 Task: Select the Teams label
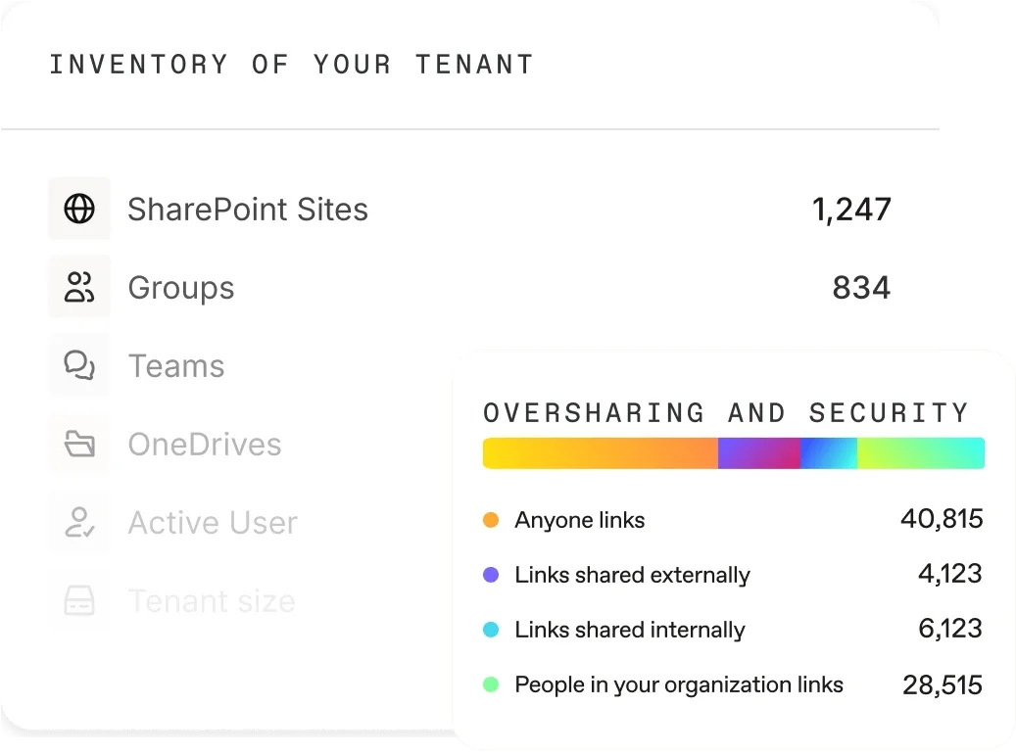[176, 366]
